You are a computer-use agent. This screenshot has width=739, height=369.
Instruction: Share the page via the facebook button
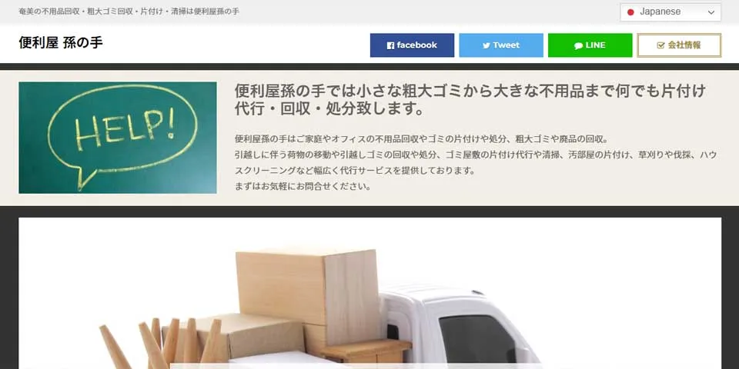coord(412,45)
